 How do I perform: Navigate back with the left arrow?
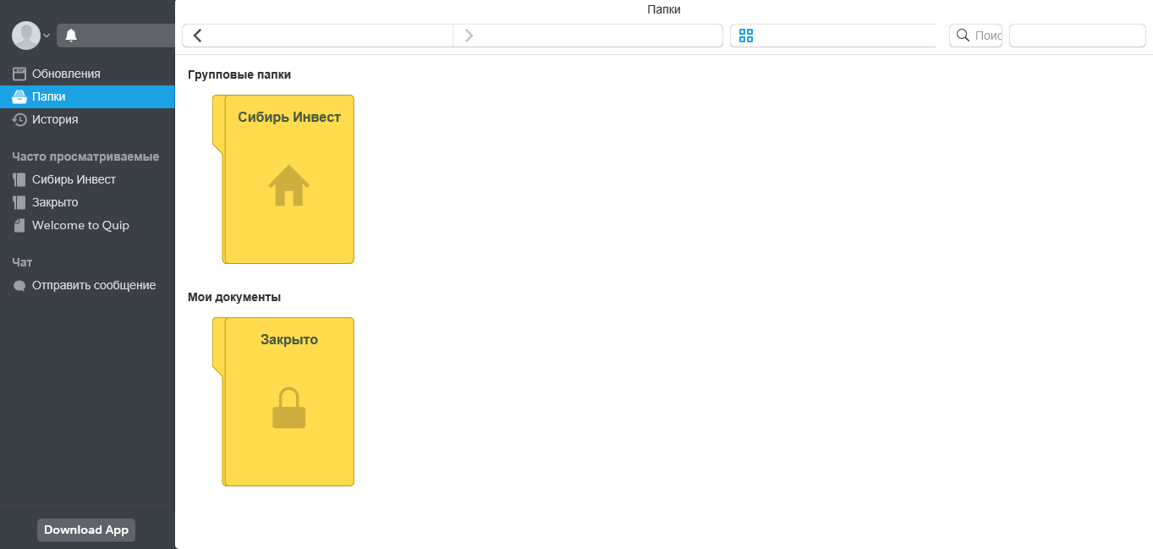(x=317, y=36)
